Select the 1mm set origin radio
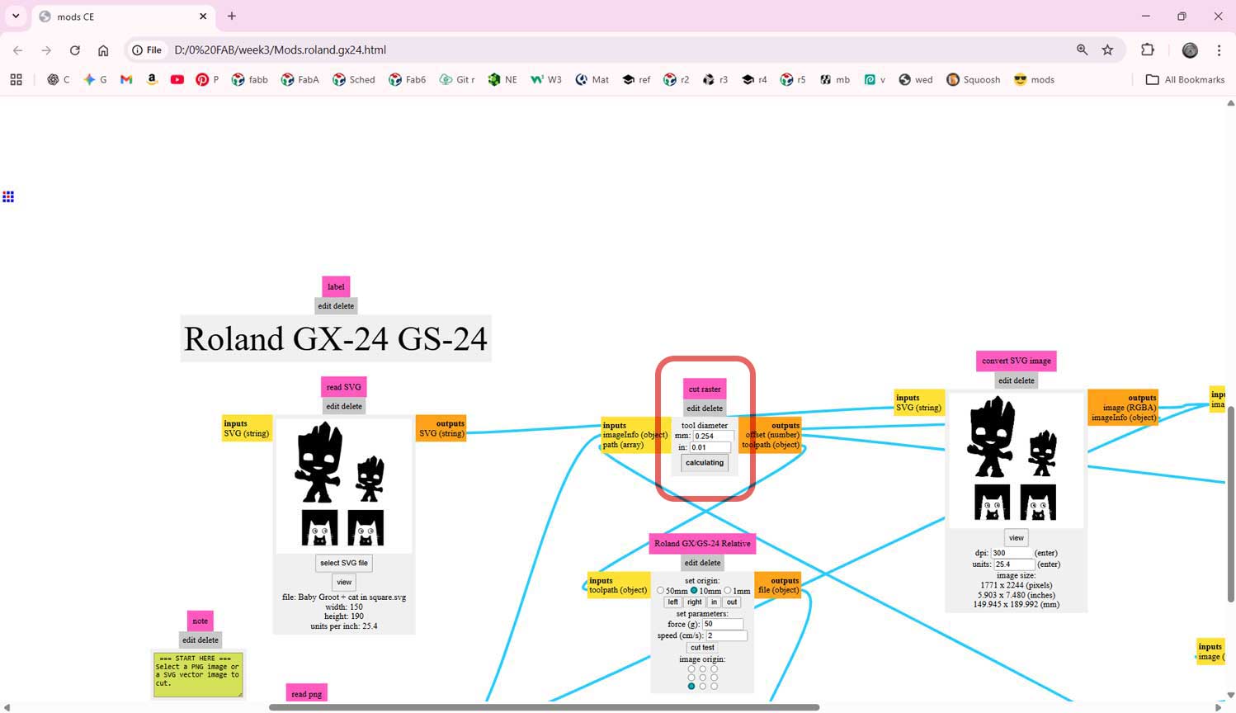The image size is (1236, 713). click(x=728, y=591)
